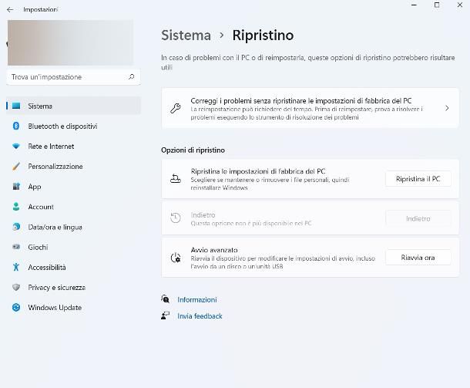This screenshot has height=388, width=470.
Task: Click the Giochi controller icon
Action: click(x=16, y=247)
